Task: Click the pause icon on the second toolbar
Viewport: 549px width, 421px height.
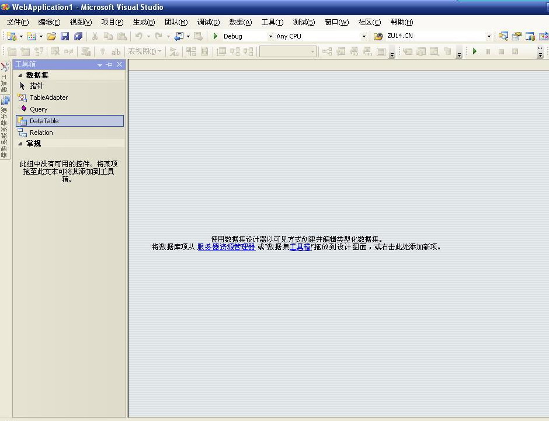Action: [488, 51]
